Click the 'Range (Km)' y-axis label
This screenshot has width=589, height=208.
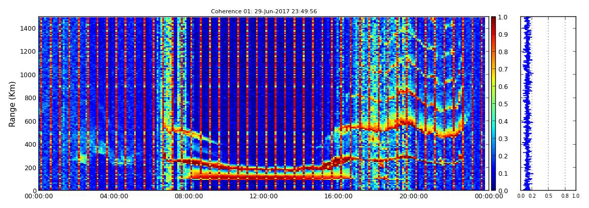point(12,104)
